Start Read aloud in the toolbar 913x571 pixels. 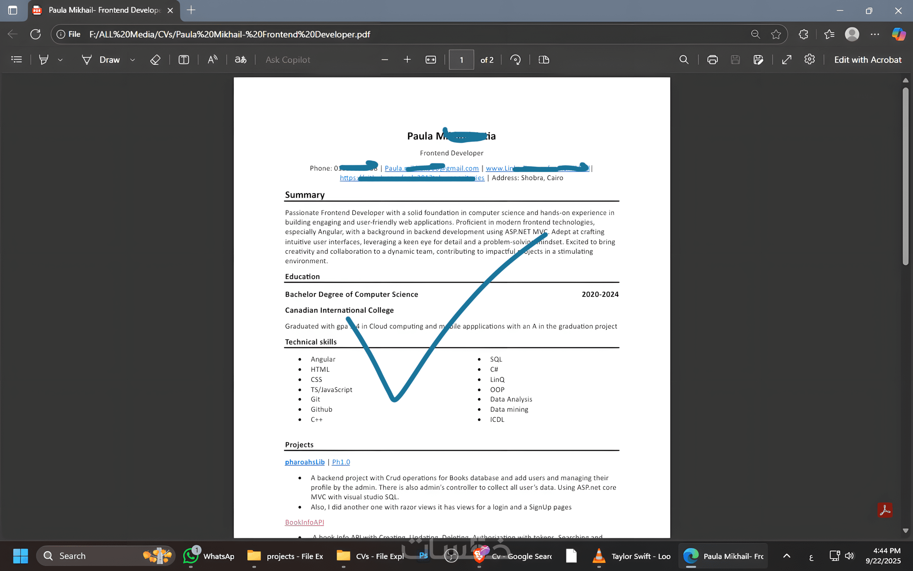tap(212, 60)
